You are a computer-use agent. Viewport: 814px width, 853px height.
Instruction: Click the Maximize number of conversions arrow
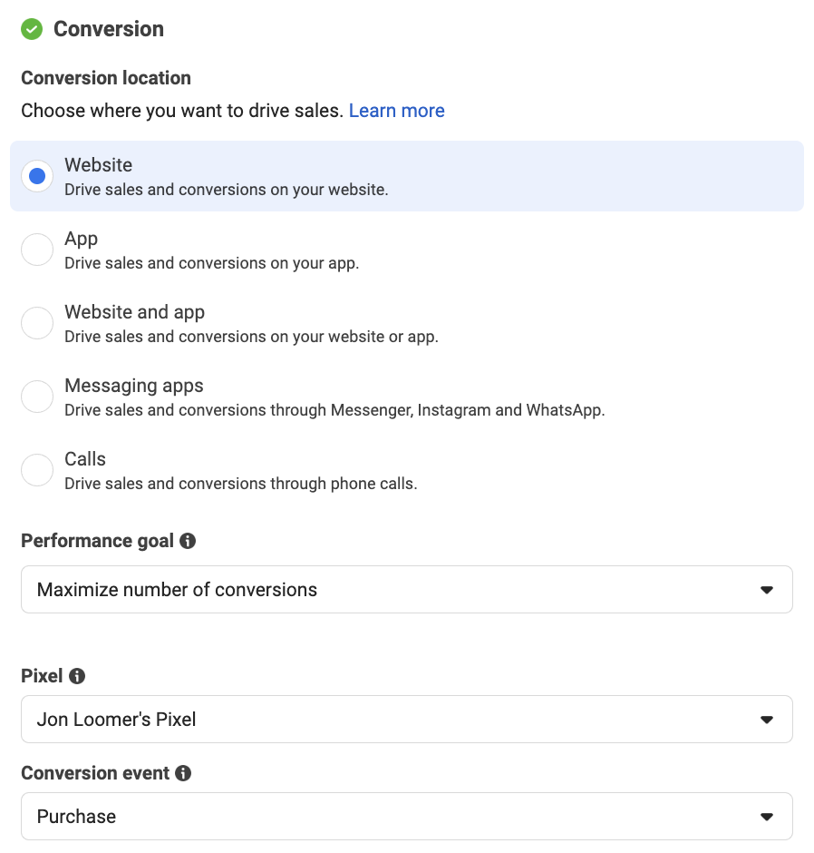click(767, 590)
